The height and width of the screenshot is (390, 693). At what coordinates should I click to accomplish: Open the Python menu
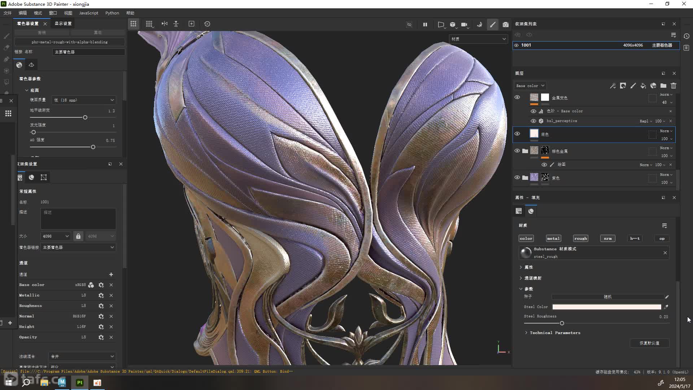pos(112,13)
